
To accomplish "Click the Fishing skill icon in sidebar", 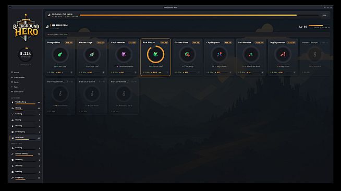I will (13, 120).
